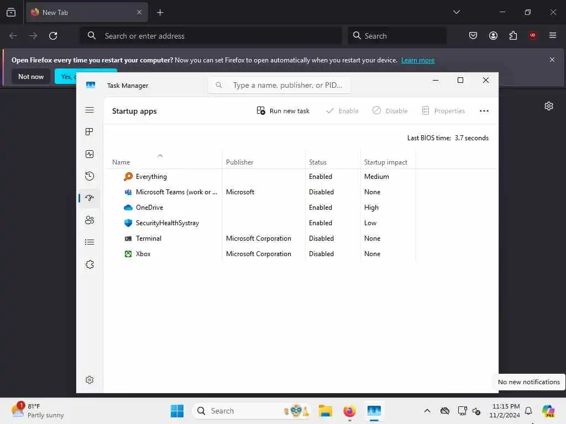Open the Details page icon in sidebar

[90, 242]
